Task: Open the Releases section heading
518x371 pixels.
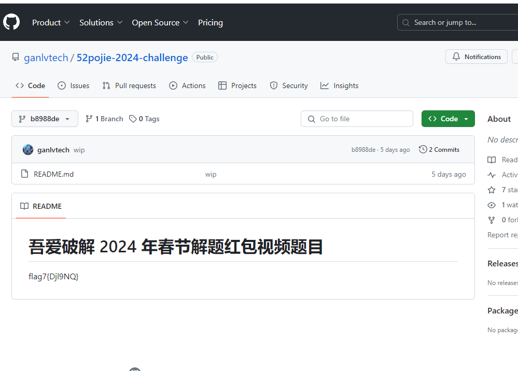Action: pyautogui.click(x=502, y=263)
